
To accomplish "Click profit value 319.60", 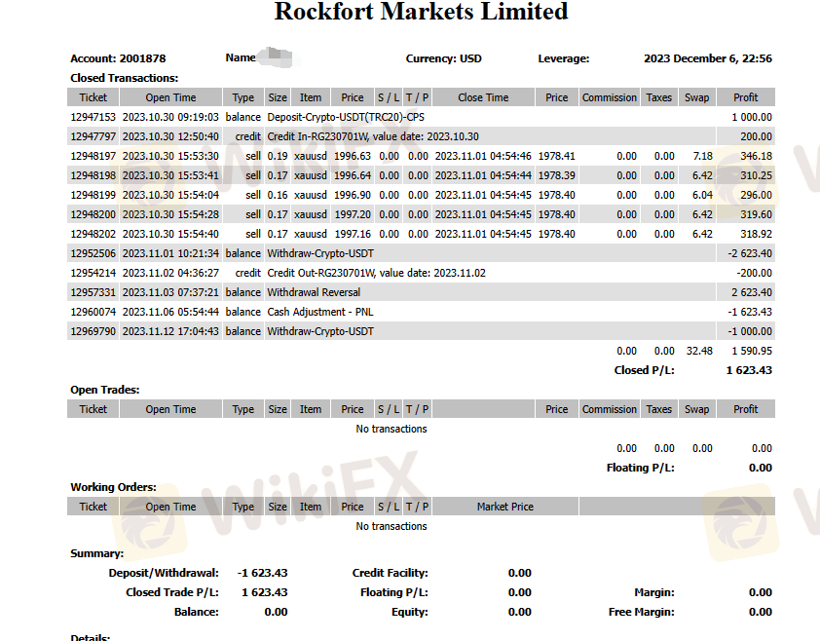I will coord(756,214).
